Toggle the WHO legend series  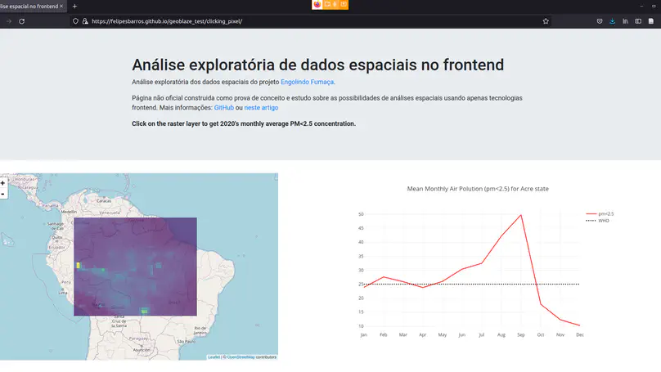598,221
